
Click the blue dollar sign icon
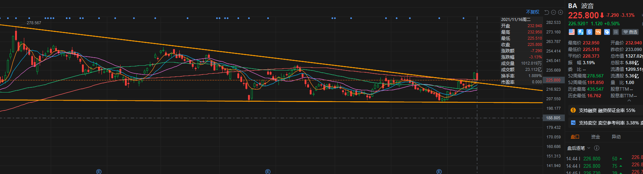pos(589,32)
